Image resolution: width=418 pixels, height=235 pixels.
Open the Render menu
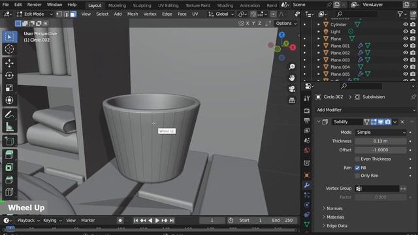tap(35, 5)
